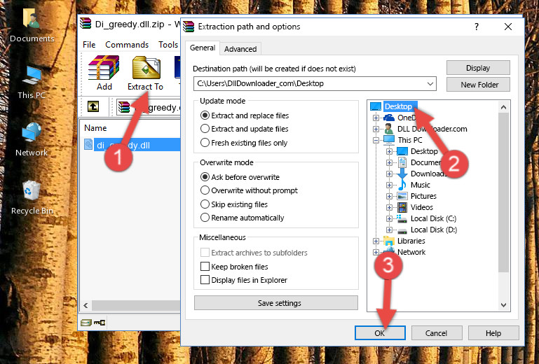Open Documents desktop icon
Screen dimensions: 539x364
point(32,26)
